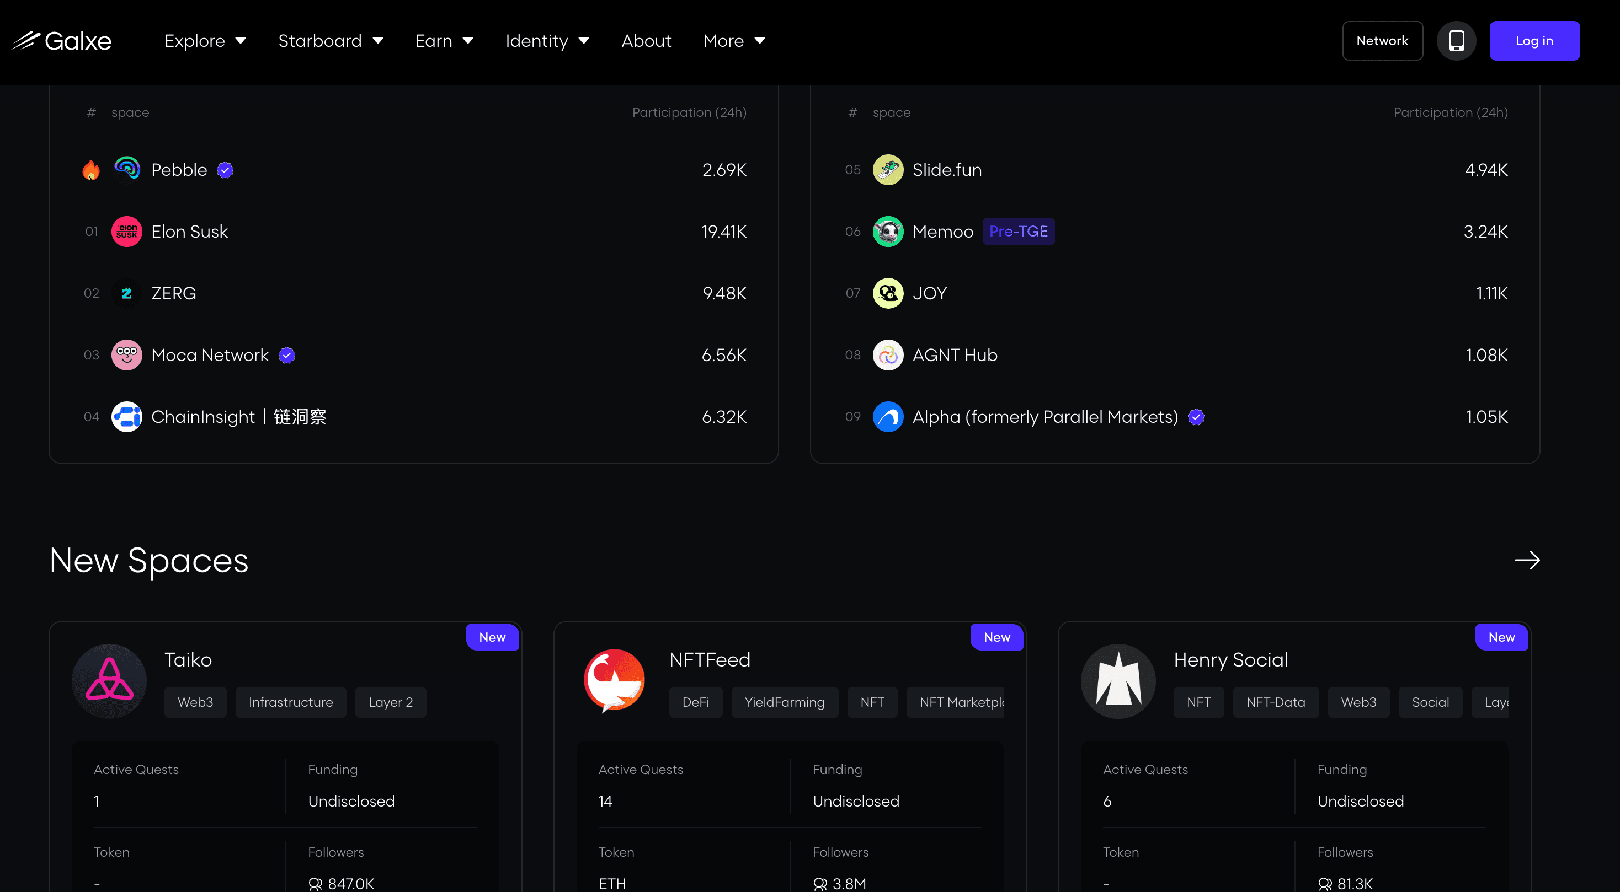
Task: Click the verified badge beside Moca Network
Action: [x=287, y=354]
